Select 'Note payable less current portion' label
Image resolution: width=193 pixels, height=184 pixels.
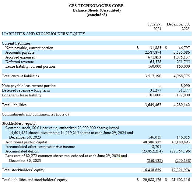point(29,86)
